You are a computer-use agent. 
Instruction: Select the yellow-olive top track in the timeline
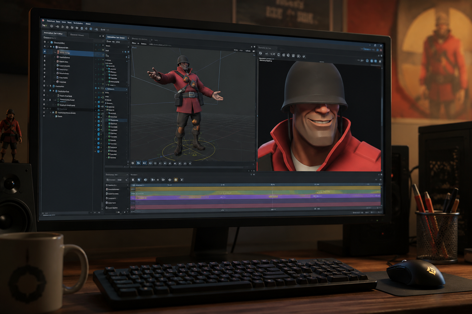256,189
